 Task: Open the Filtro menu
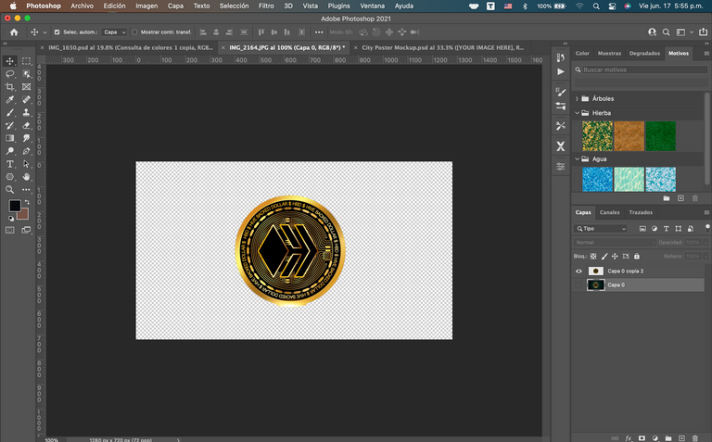pos(266,6)
